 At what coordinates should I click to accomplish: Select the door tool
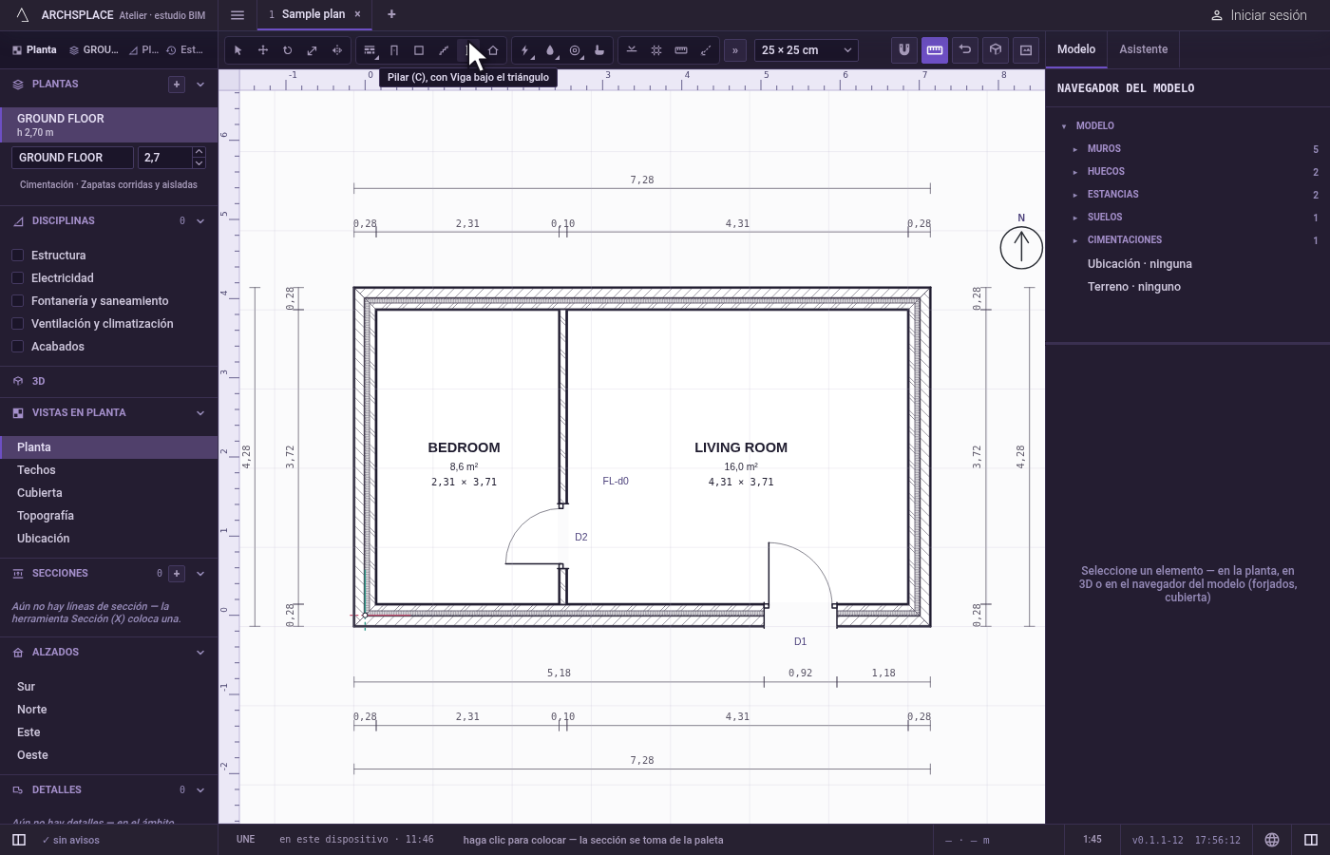click(394, 50)
